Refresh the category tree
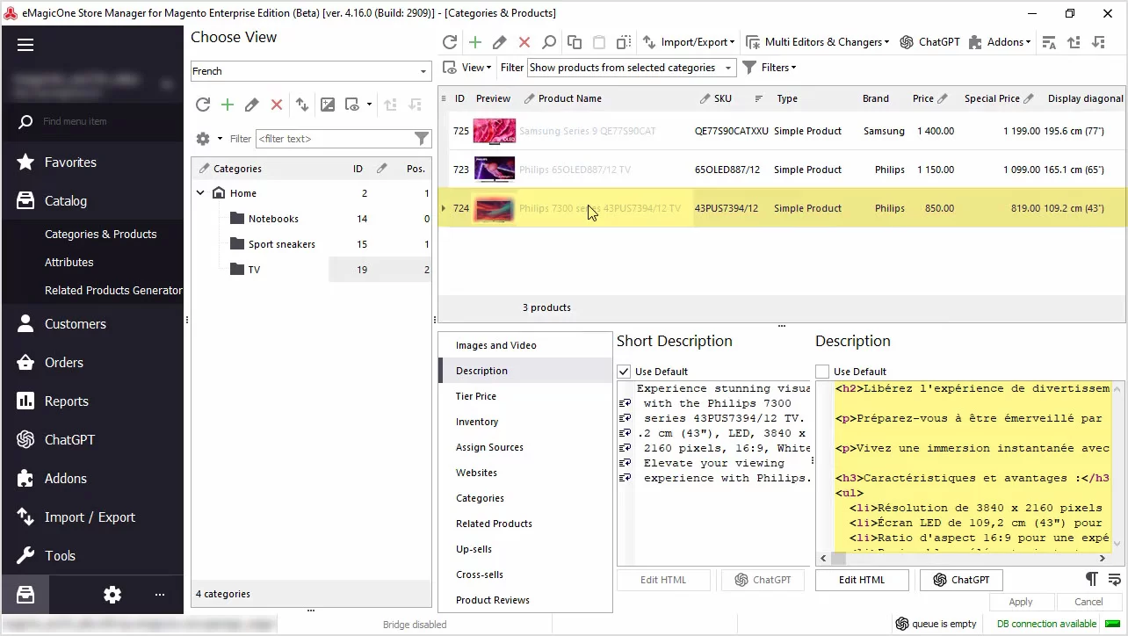The width and height of the screenshot is (1128, 636). [x=203, y=105]
